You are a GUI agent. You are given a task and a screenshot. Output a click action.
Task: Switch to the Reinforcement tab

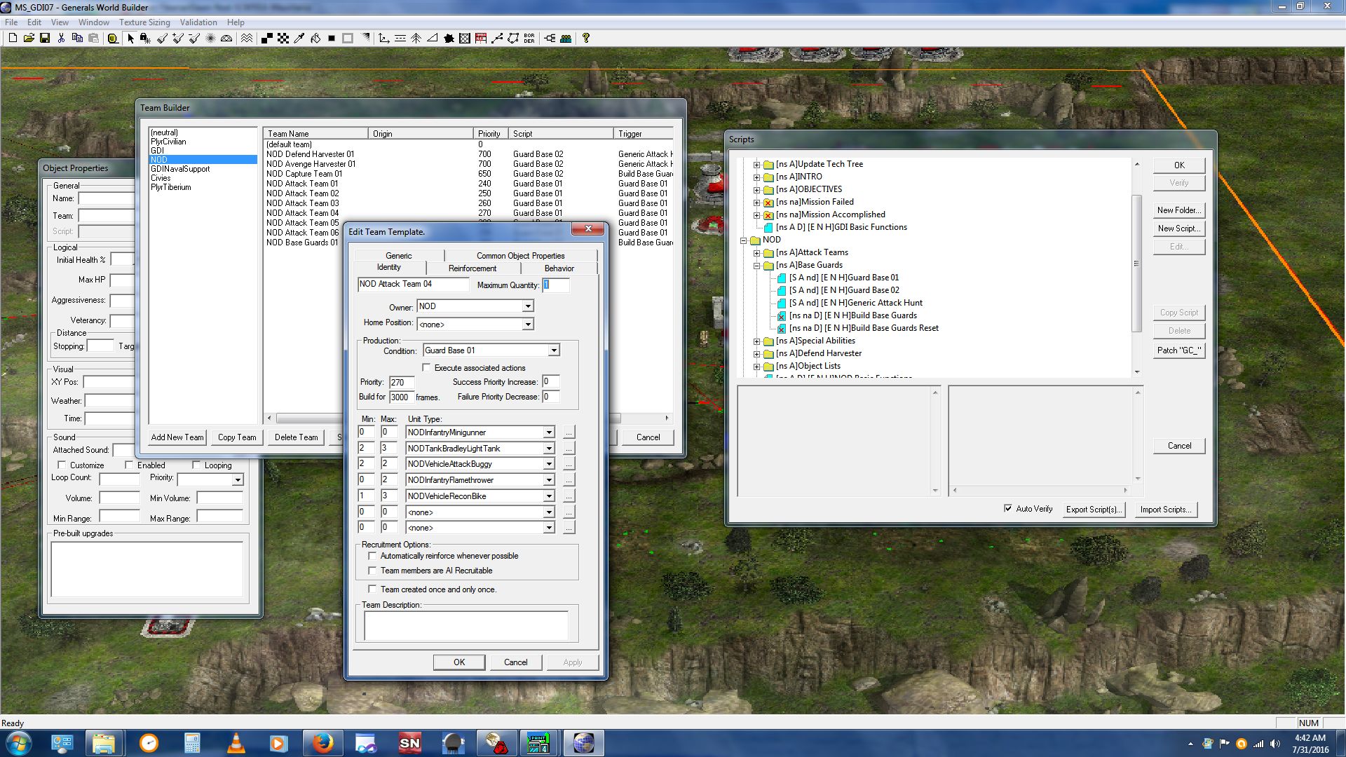coord(473,268)
